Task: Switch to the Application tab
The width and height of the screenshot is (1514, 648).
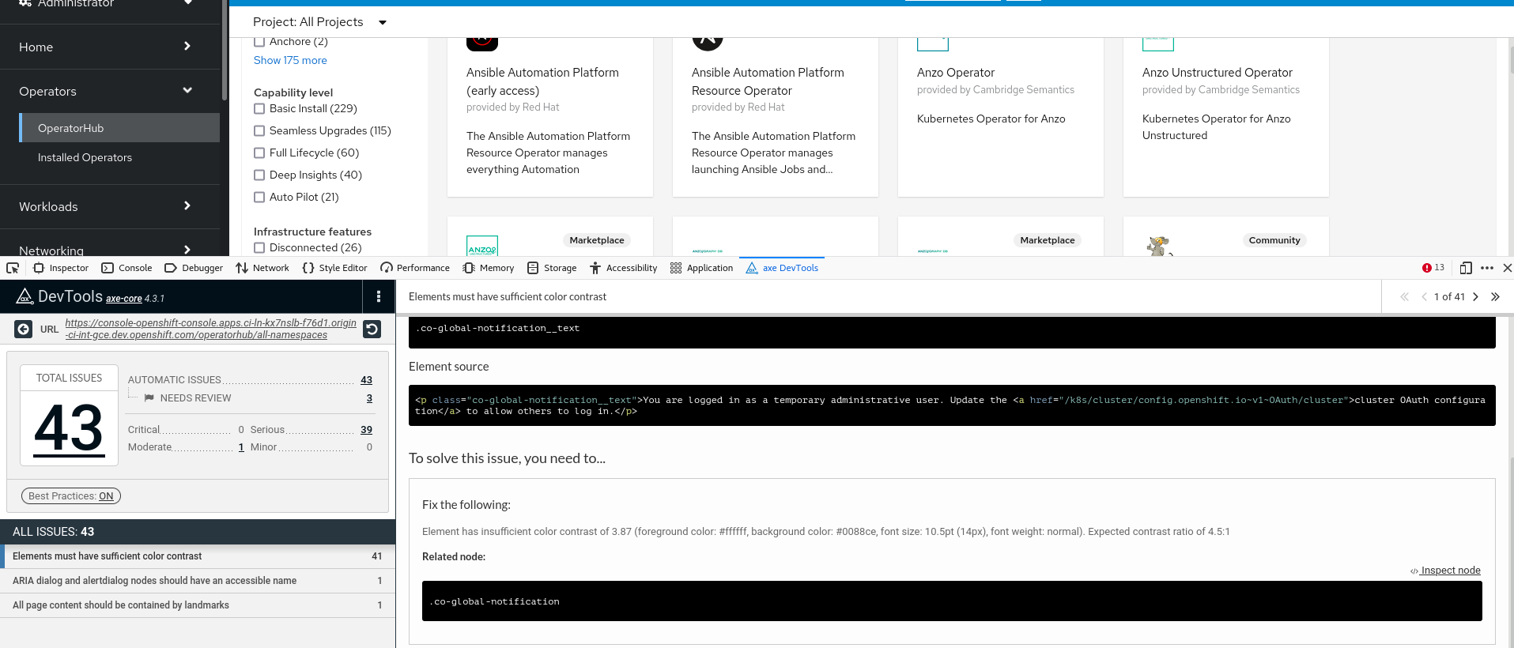Action: point(701,268)
